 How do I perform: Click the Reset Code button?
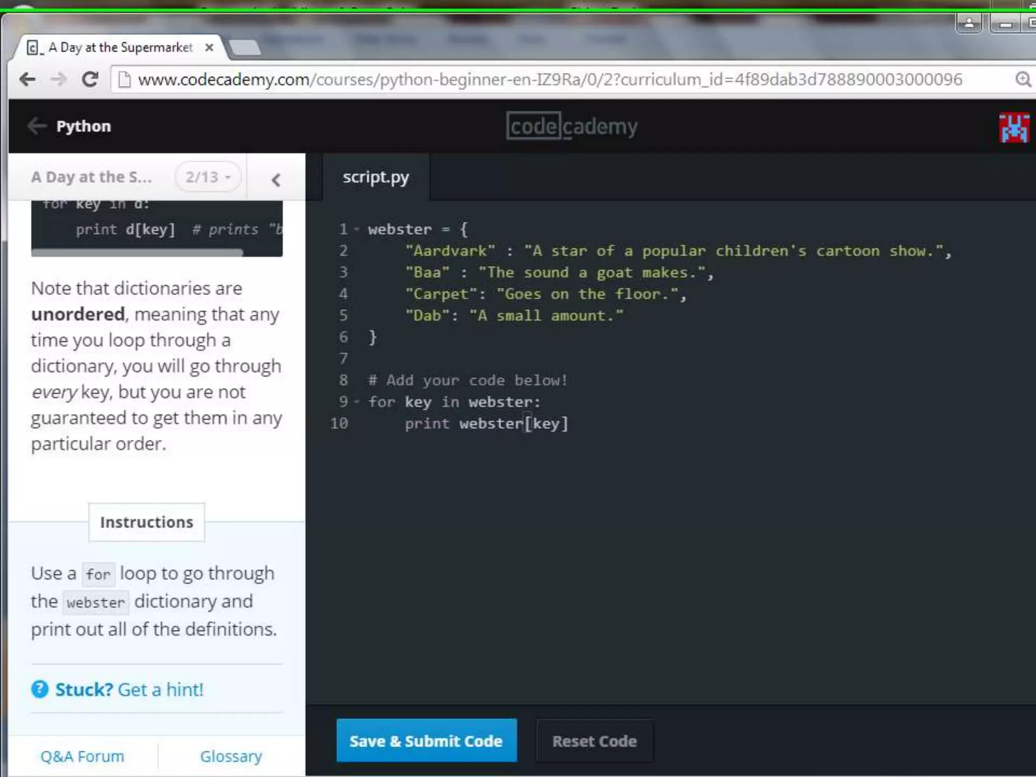(x=594, y=741)
